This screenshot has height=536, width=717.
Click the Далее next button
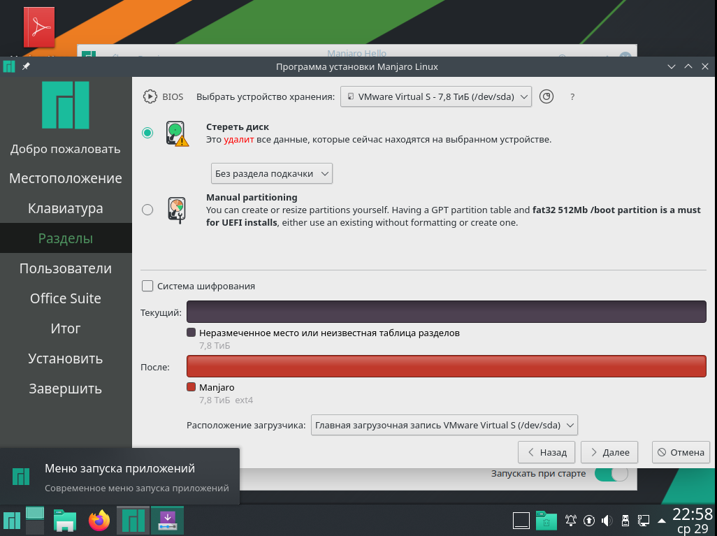coord(609,452)
